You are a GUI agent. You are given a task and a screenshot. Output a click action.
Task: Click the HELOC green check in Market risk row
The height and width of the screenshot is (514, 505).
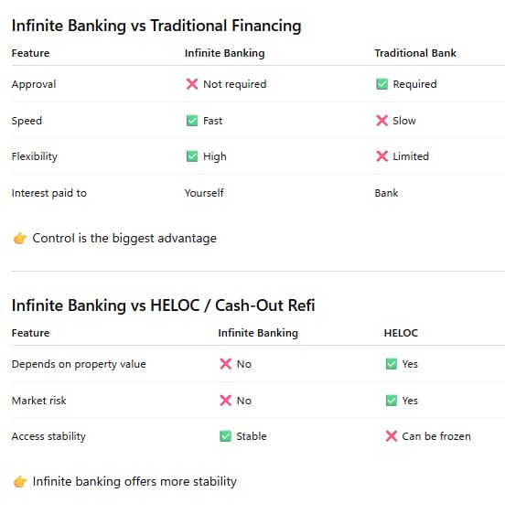pos(392,401)
